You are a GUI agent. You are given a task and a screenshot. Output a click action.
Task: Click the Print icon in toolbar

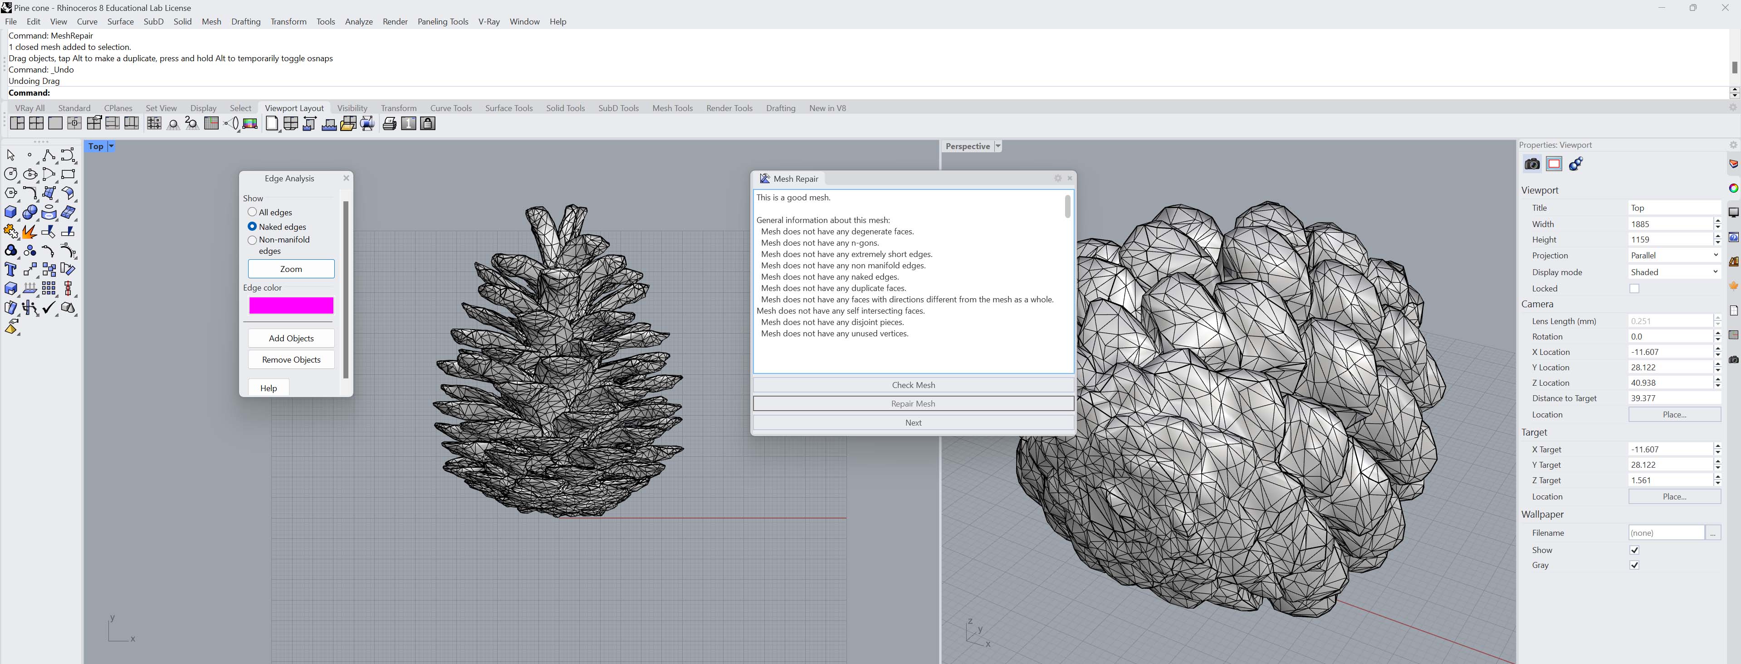pyautogui.click(x=389, y=124)
